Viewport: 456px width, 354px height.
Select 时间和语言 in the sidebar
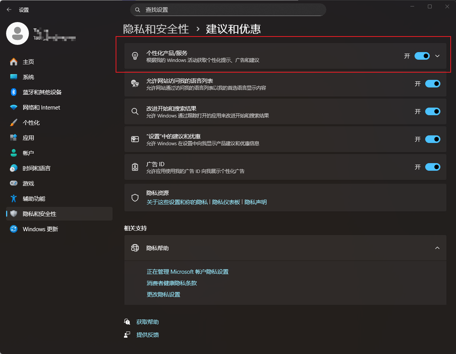tap(59, 168)
